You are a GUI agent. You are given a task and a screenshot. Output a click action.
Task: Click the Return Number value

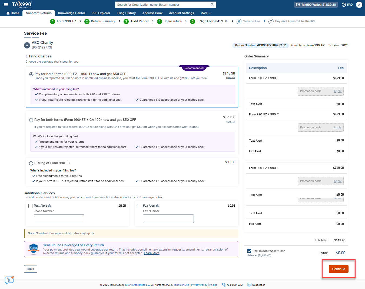click(272, 46)
